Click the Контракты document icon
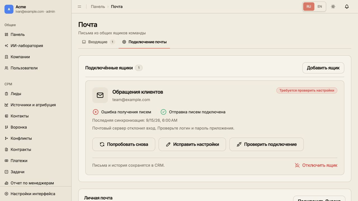 click(6, 149)
